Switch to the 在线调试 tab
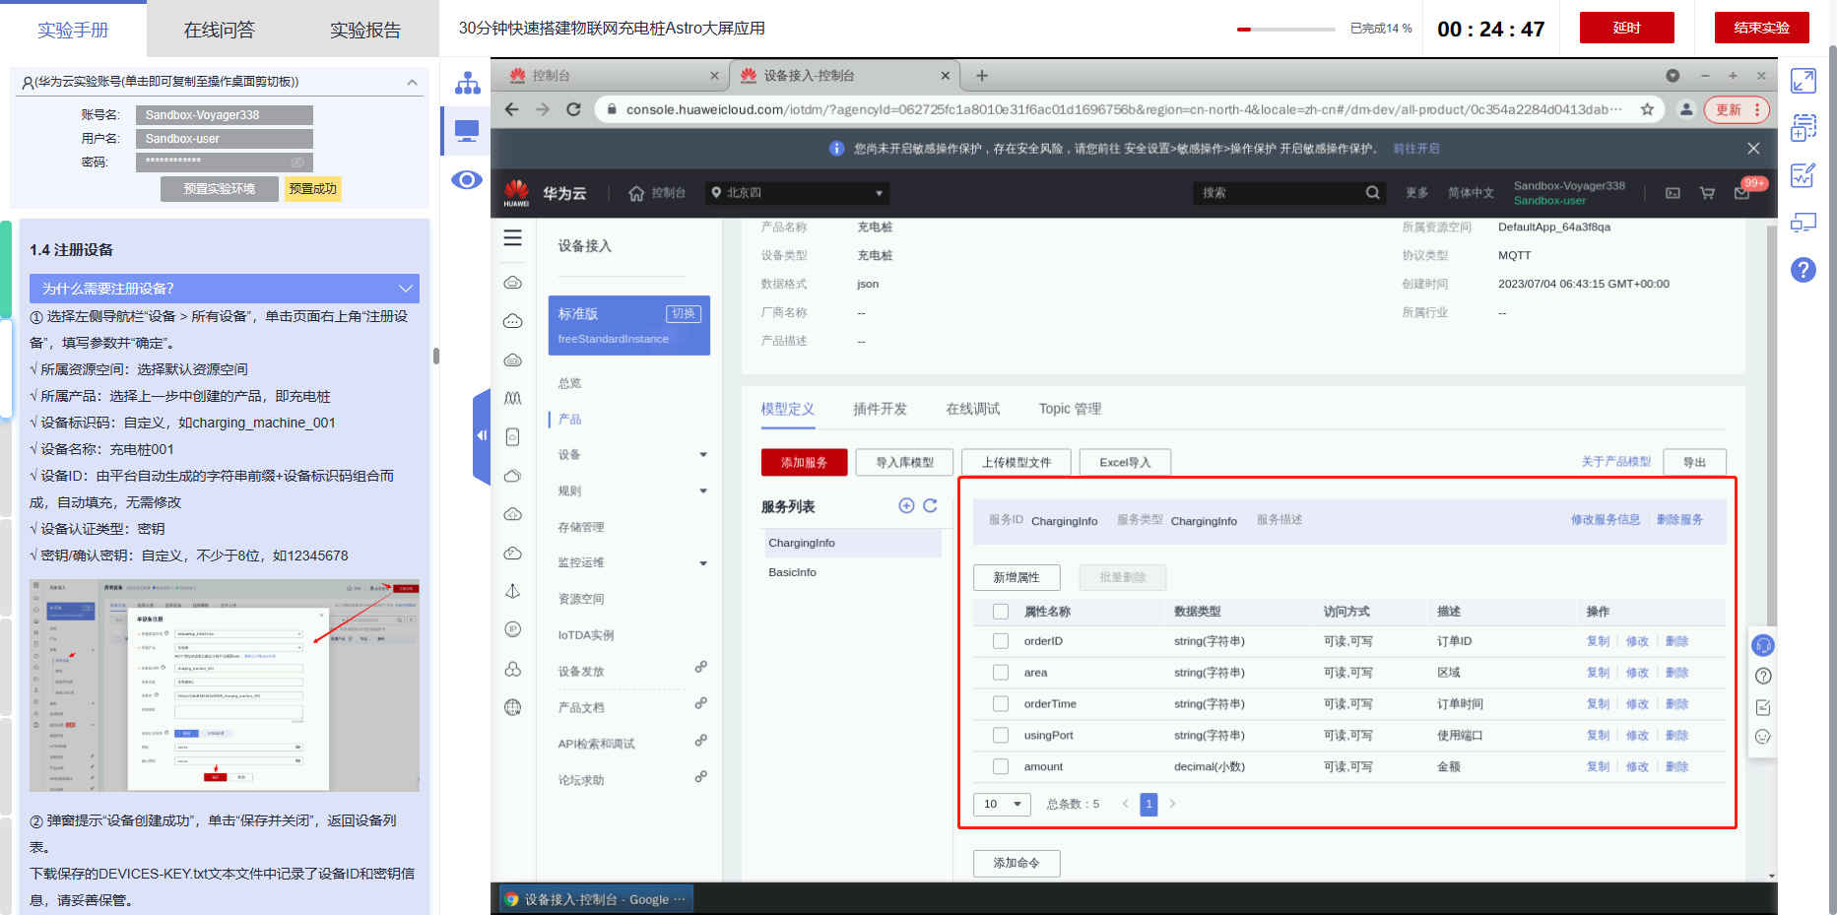The width and height of the screenshot is (1837, 915). tap(972, 409)
